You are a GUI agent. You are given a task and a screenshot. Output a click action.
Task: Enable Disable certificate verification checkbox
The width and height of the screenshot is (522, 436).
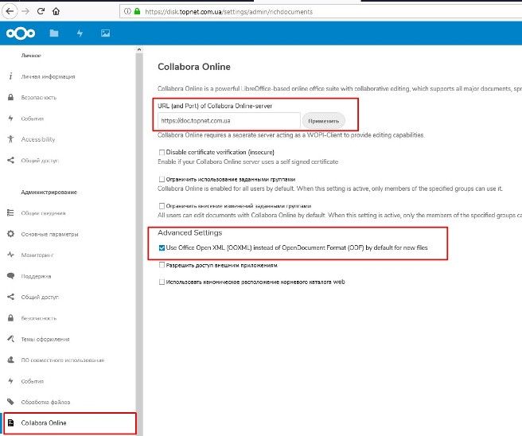[x=162, y=152]
